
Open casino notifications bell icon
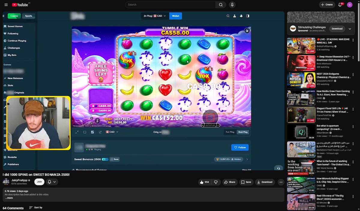(241, 16)
